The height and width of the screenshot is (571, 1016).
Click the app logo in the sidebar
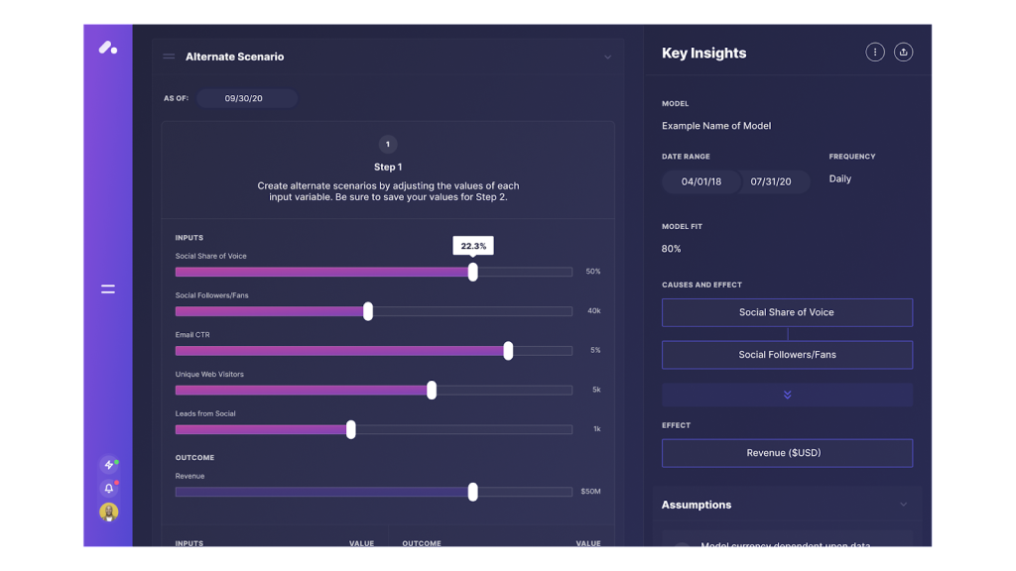tap(107, 48)
